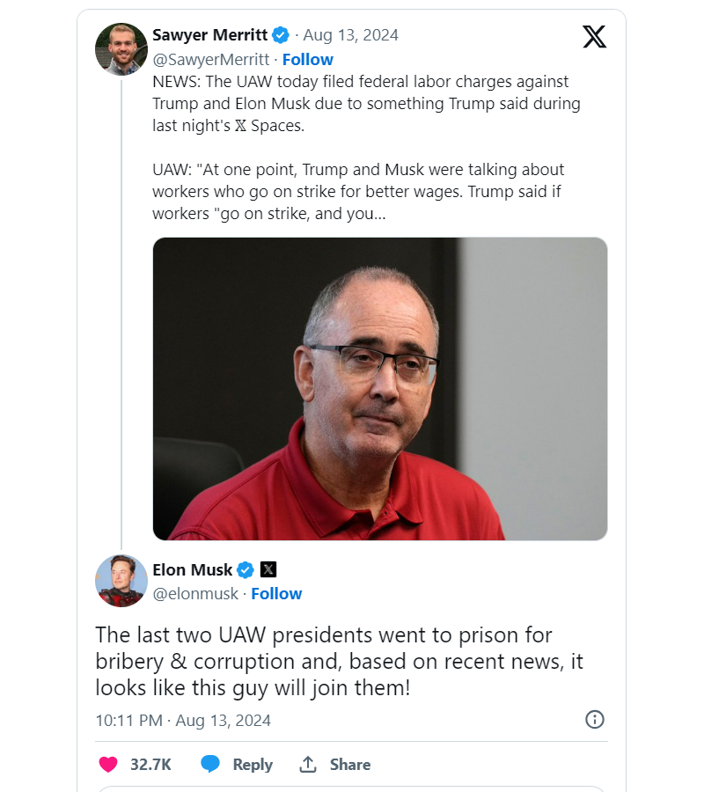Like the tweet with the heart icon
Image resolution: width=704 pixels, height=792 pixels.
click(x=108, y=765)
